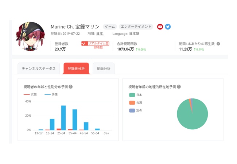Switch to チャンネルステータス tab

[39, 69]
